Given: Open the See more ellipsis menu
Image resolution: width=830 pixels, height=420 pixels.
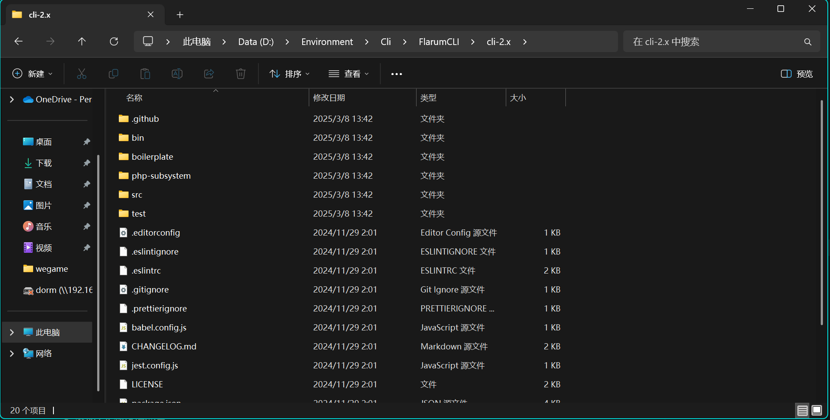Looking at the screenshot, I should pyautogui.click(x=397, y=74).
